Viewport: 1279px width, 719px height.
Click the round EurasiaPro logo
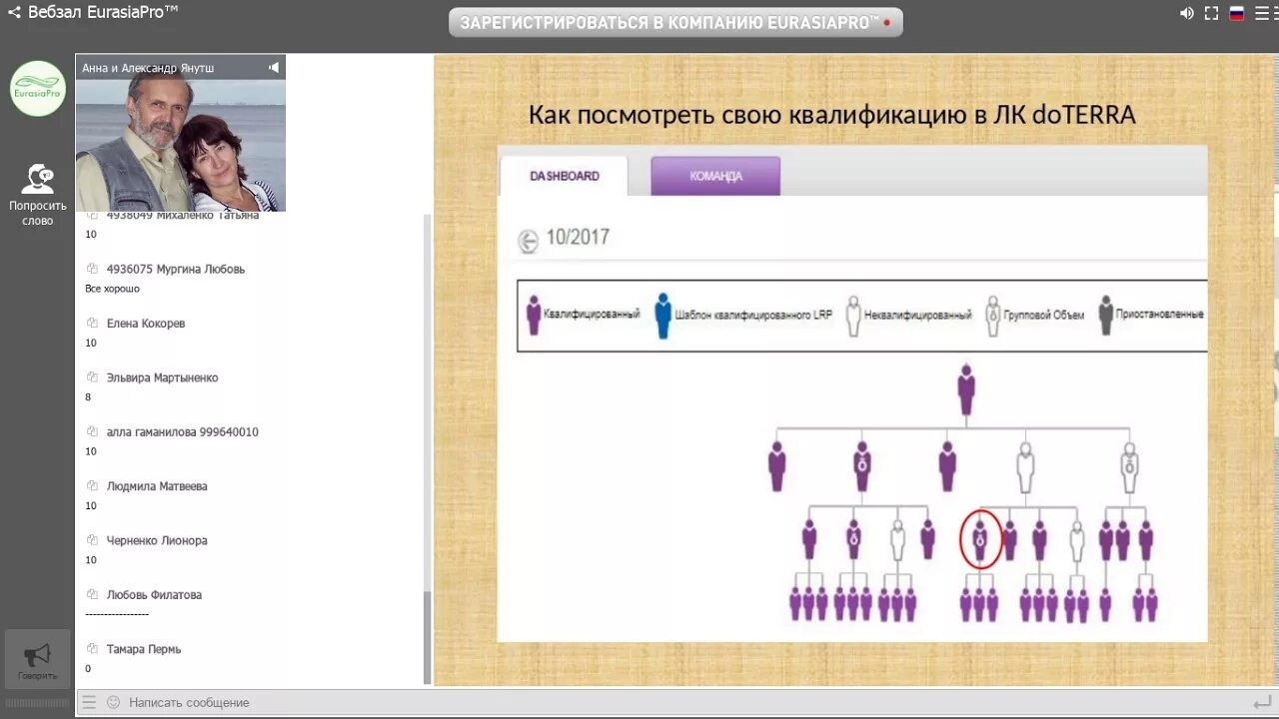pos(38,89)
